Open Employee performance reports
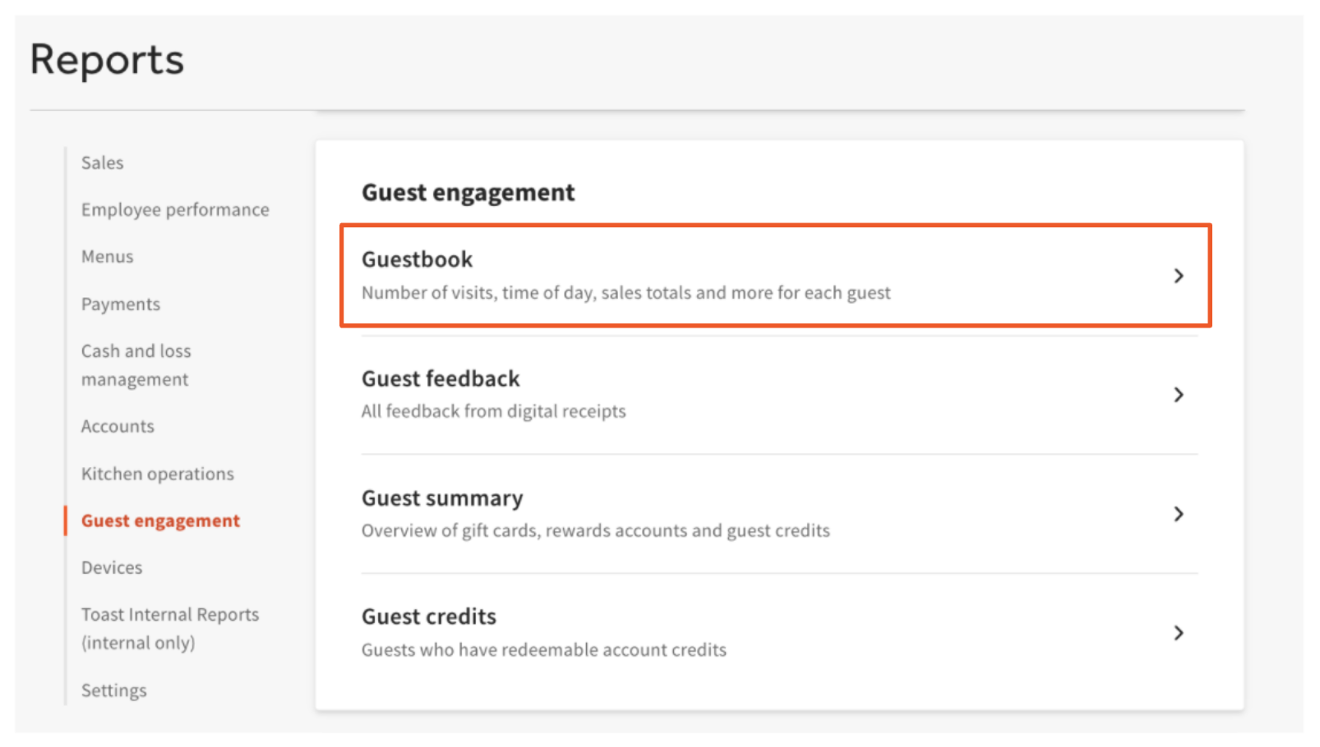1320x747 pixels. 175,209
